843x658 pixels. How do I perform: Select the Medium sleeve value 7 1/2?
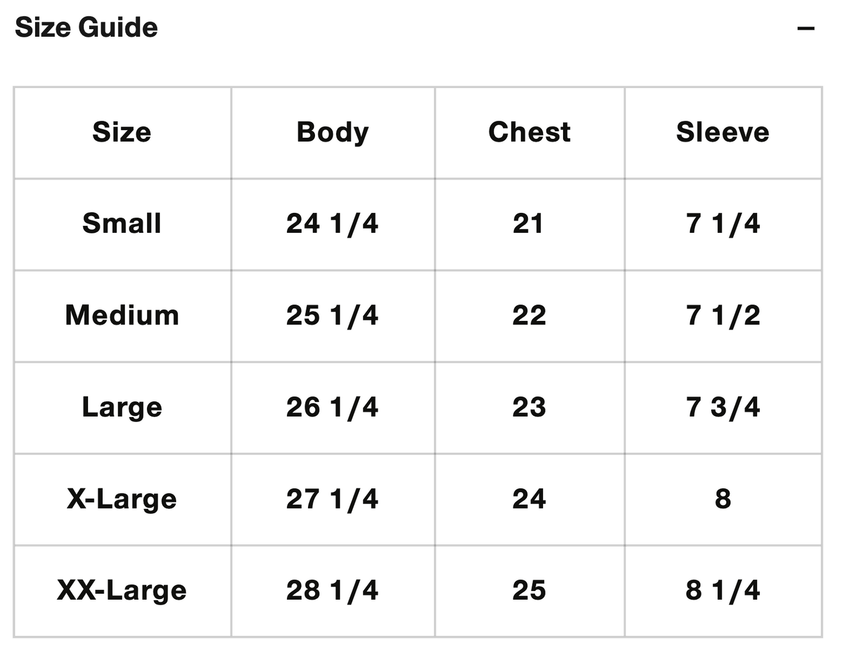[723, 316]
